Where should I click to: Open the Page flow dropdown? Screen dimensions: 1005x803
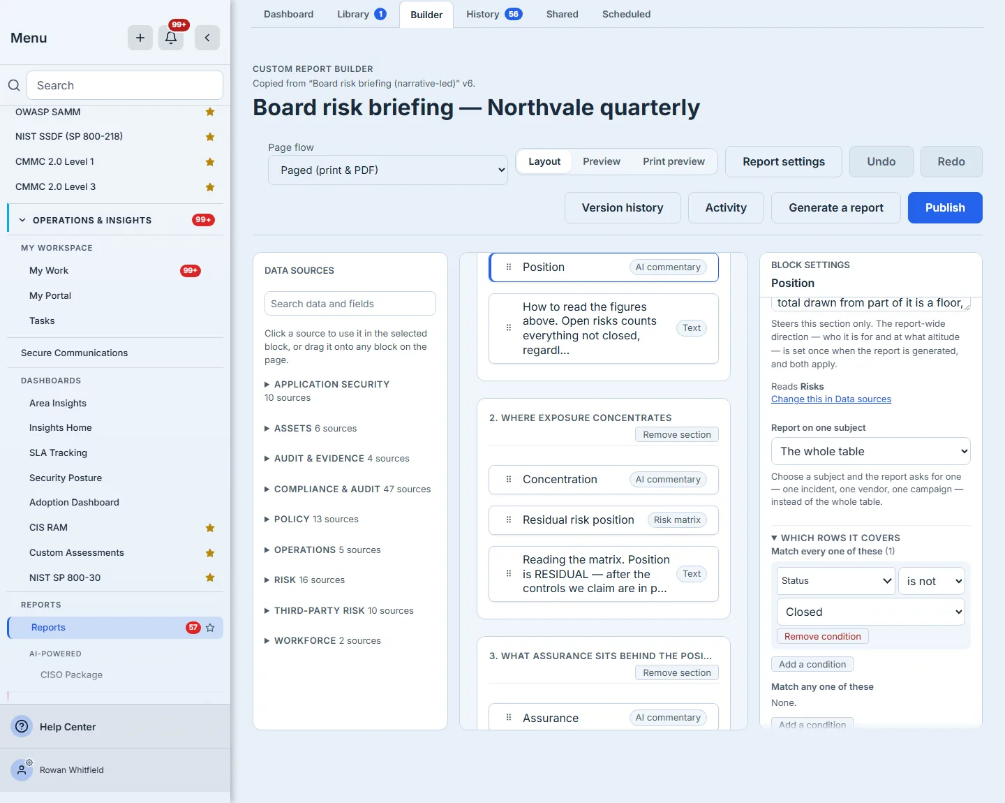coord(388,170)
